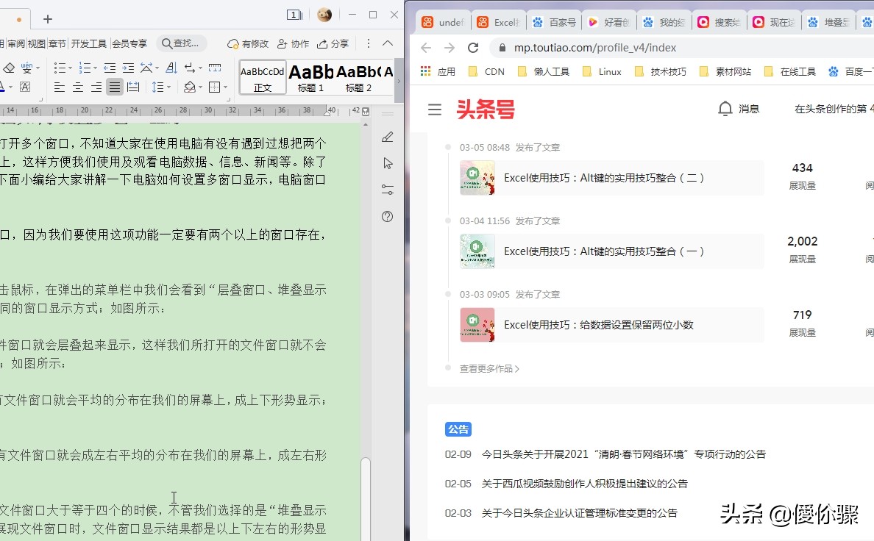Click inside the 查找 search box

tap(182, 43)
